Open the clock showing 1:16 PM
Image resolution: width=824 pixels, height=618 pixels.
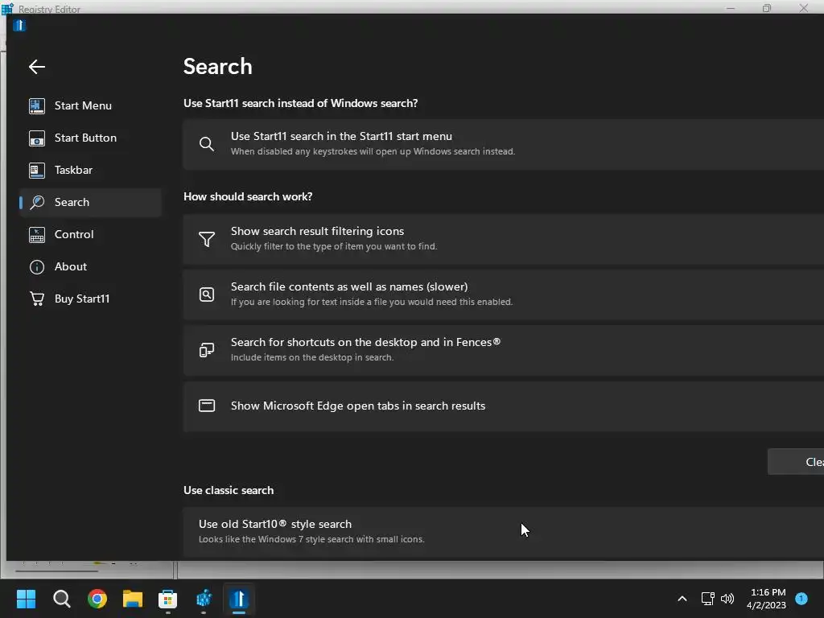click(767, 599)
